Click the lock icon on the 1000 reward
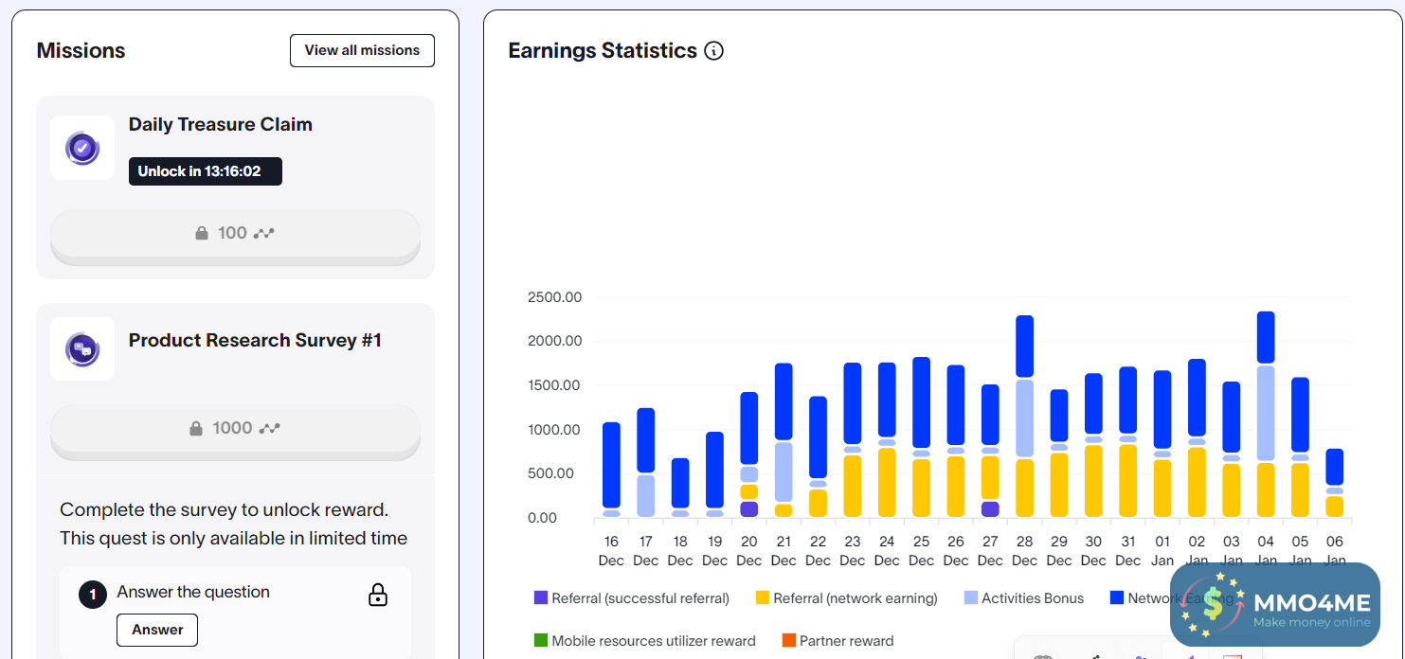1405x659 pixels. pyautogui.click(x=196, y=428)
